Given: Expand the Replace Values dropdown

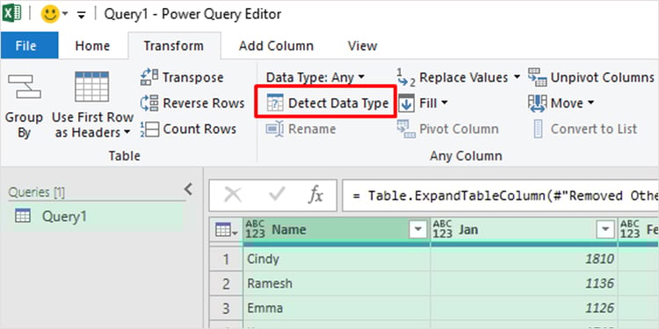Looking at the screenshot, I should tap(517, 77).
